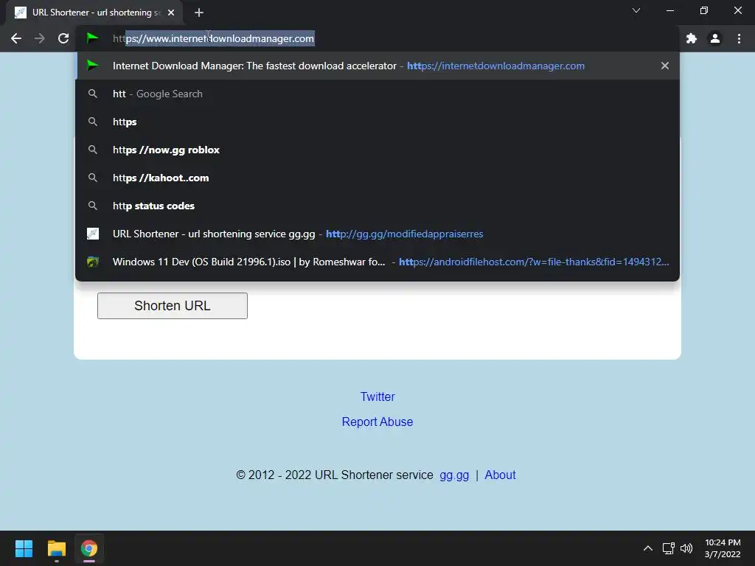The width and height of the screenshot is (755, 566).
Task: Click the green IDM icon in address bar
Action: [92, 38]
